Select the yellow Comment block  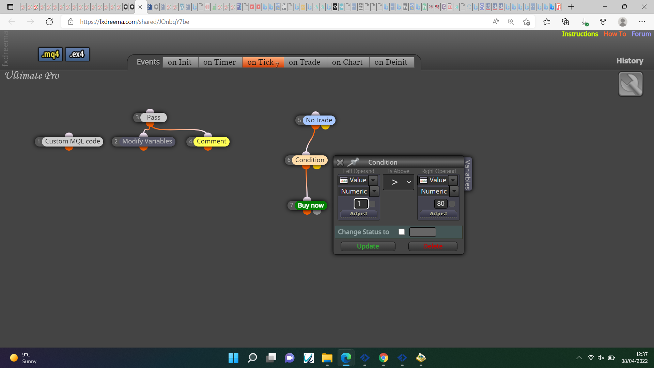pyautogui.click(x=211, y=141)
